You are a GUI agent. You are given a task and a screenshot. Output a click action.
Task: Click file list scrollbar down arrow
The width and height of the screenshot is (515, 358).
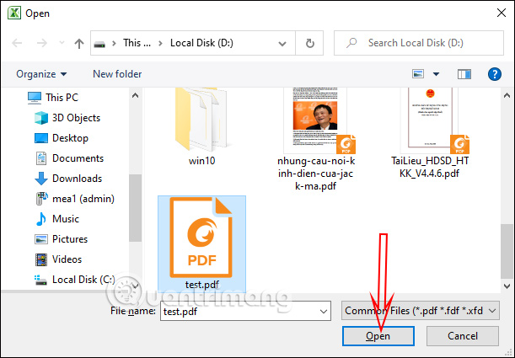507,286
